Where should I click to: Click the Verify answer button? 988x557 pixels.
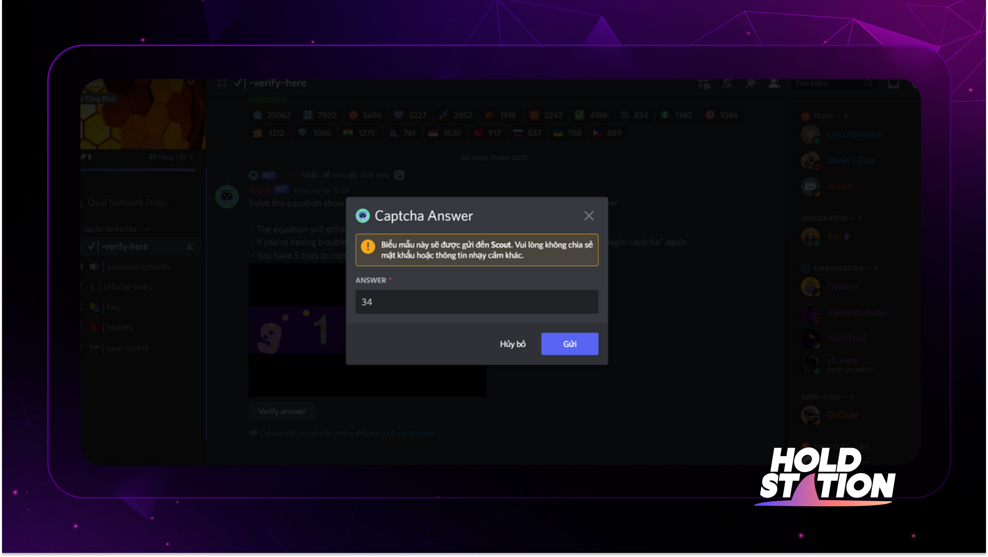coord(282,412)
